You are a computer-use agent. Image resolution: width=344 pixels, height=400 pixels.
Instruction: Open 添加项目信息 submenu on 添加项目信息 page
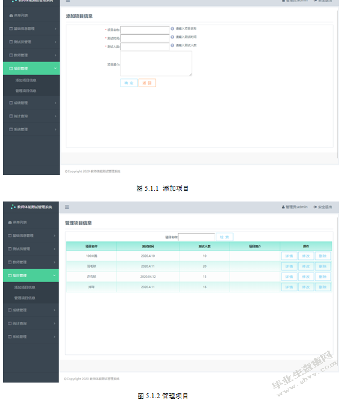point(26,80)
